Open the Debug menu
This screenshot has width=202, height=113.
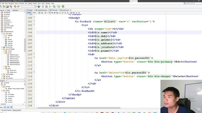[30, 3]
